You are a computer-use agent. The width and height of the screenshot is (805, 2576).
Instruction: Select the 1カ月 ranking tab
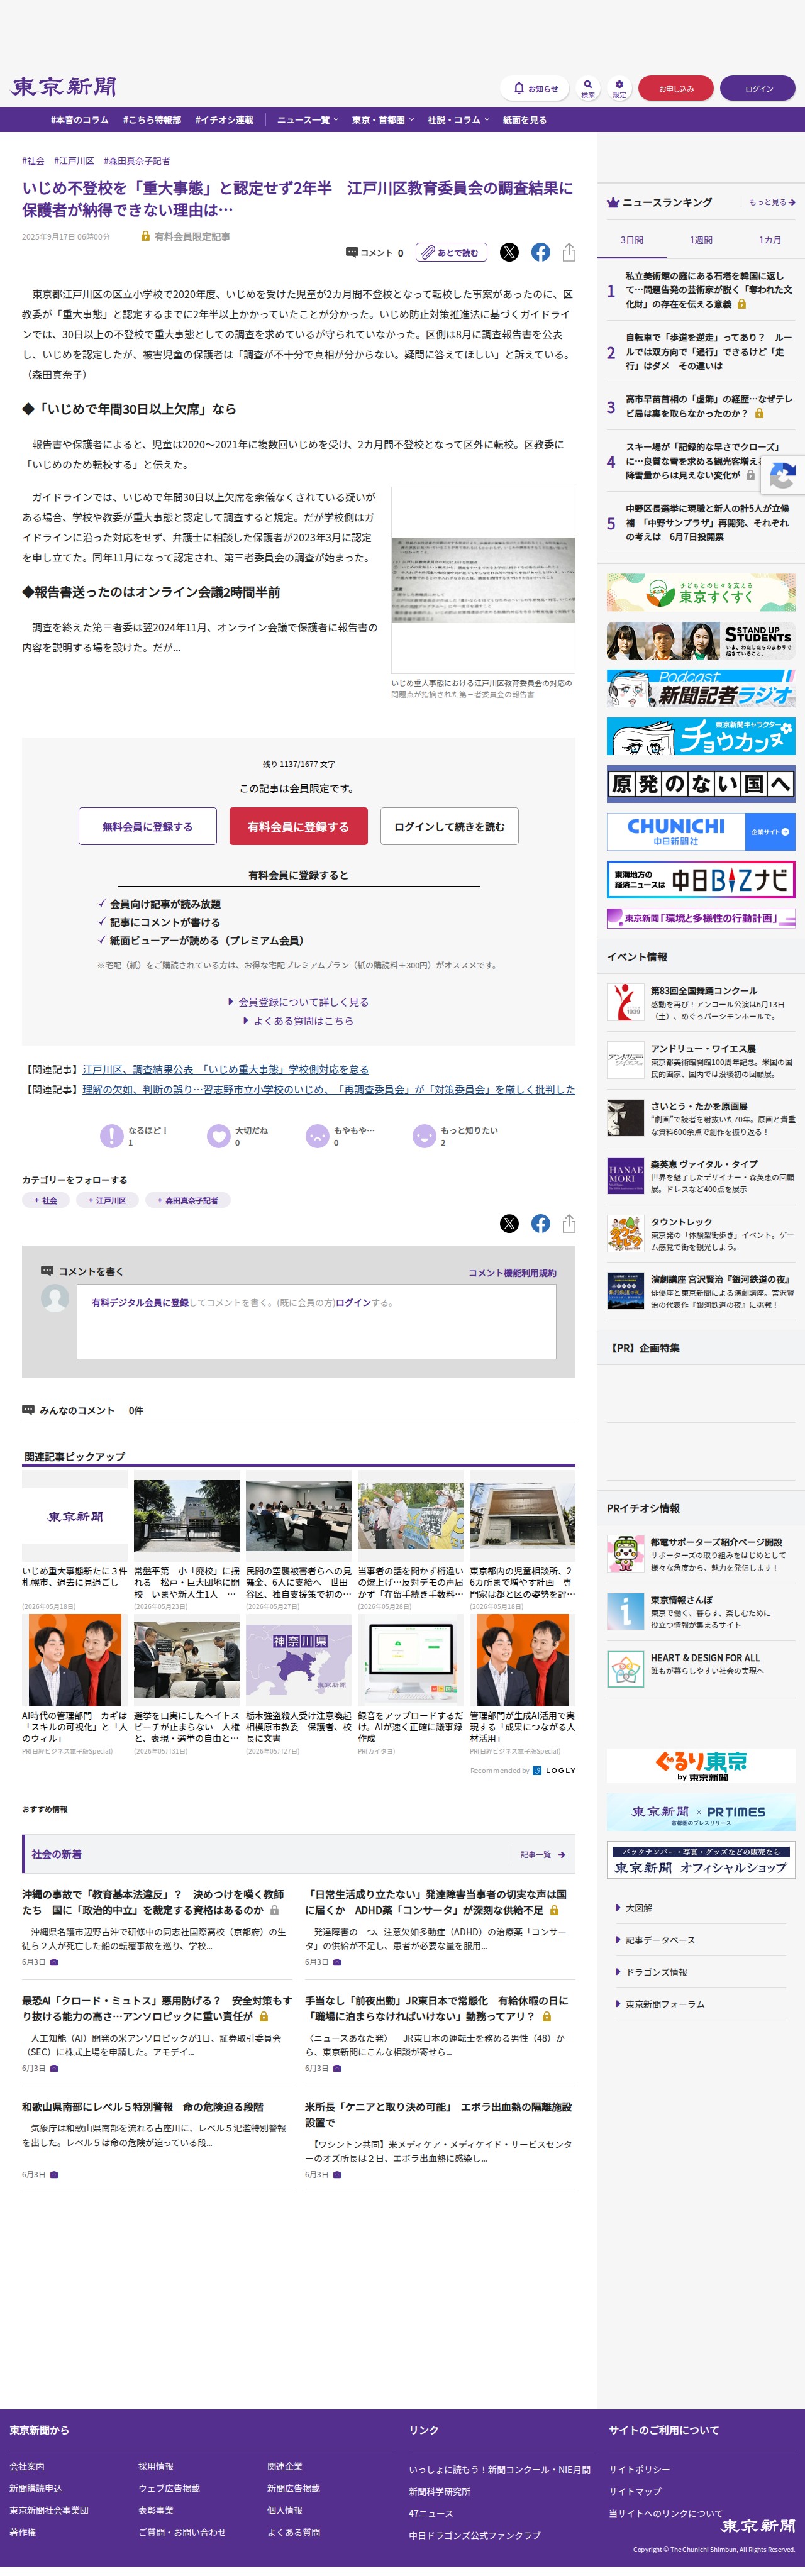coord(770,240)
